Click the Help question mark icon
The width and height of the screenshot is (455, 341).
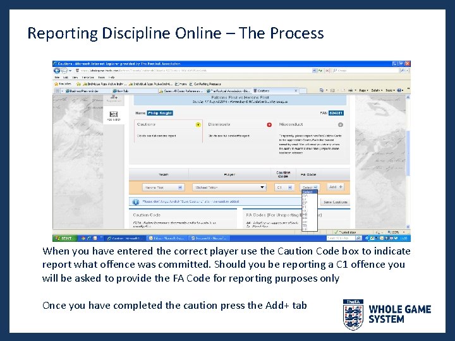click(x=399, y=90)
